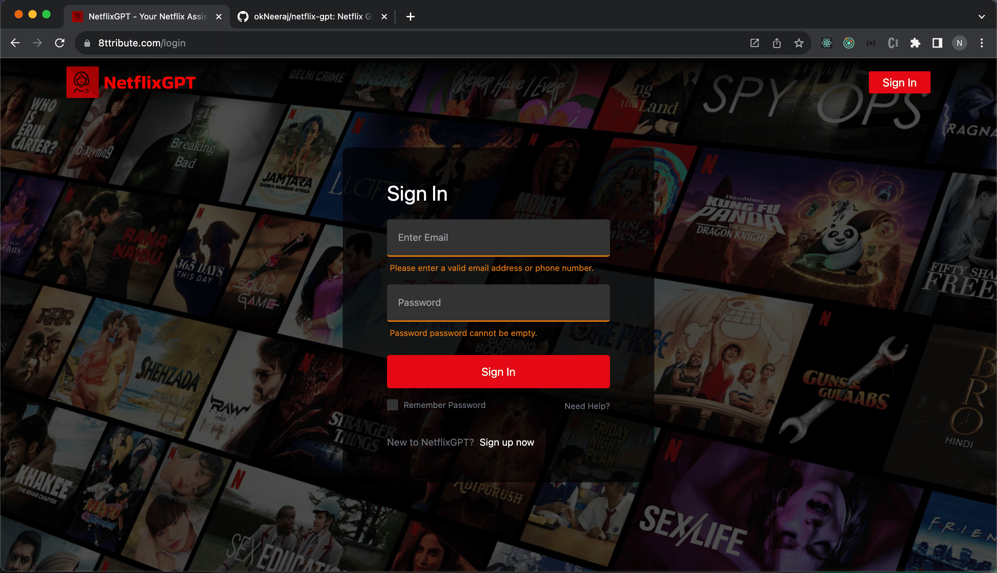
Task: Open the Redux DevTools extension
Action: click(849, 43)
